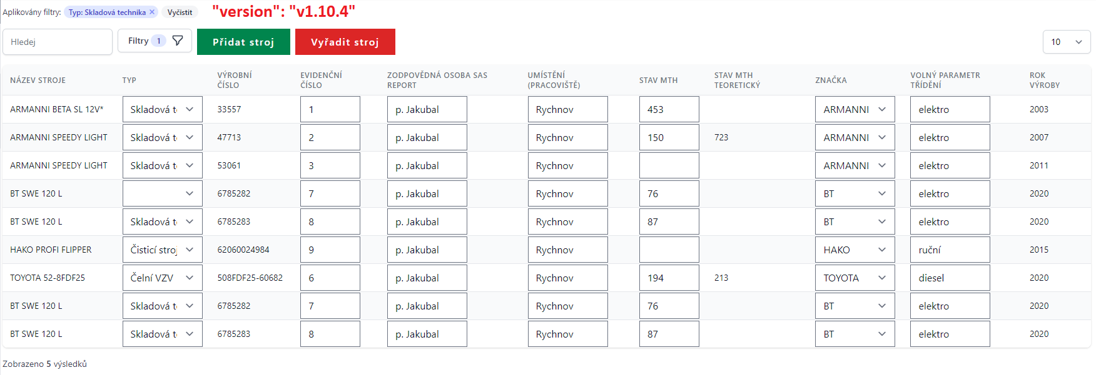Select the NÁZEV STROJE column header
This screenshot has height=375, width=1096.
(x=38, y=80)
